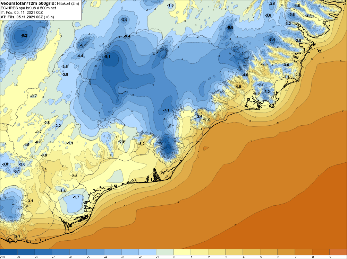Viewport: 347px width, 259px height.
Task: Click the -1.5 temperature value
Action: tap(26, 145)
